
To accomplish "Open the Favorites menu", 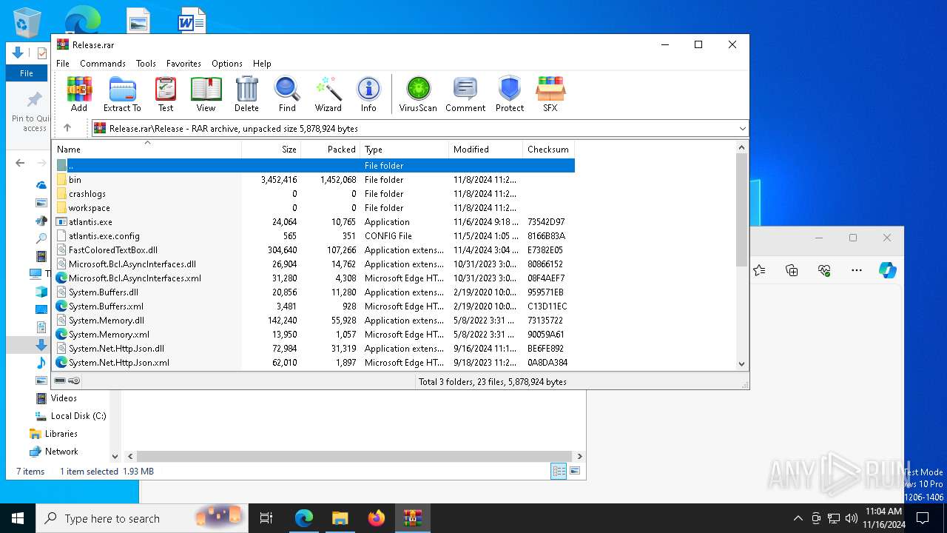I will pyautogui.click(x=183, y=64).
